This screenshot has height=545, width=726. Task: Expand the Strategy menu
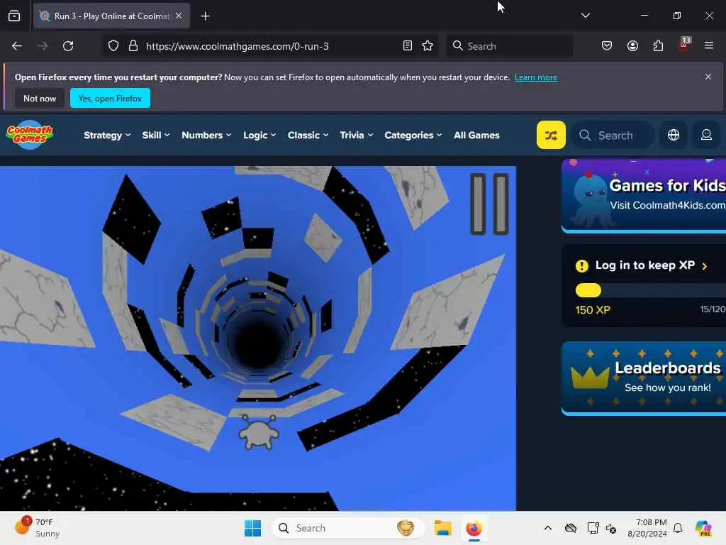coord(108,136)
